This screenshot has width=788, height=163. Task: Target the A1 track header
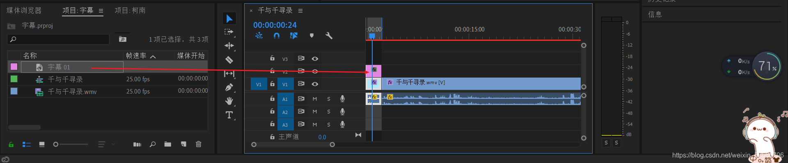tap(285, 99)
